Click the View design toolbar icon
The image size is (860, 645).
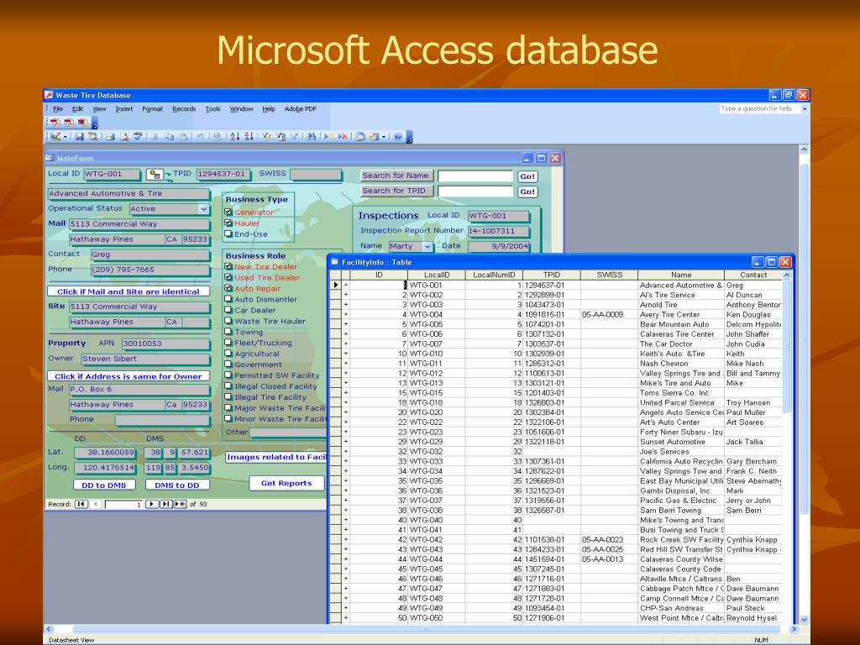click(55, 137)
